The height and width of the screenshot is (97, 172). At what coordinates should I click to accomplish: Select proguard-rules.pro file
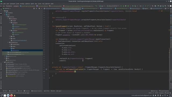click(23, 70)
